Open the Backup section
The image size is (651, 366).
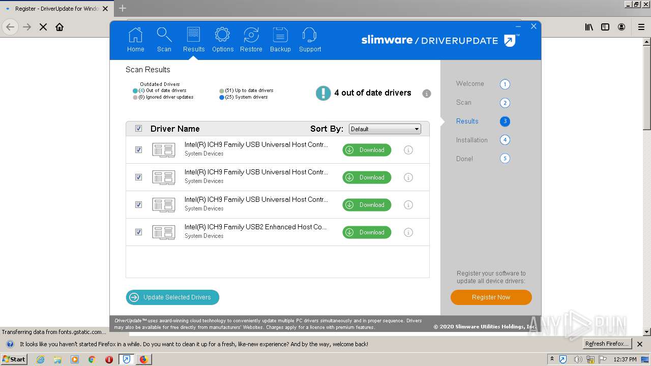280,40
